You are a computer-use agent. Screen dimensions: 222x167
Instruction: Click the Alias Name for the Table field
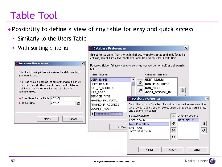pyautogui.click(x=66, y=98)
